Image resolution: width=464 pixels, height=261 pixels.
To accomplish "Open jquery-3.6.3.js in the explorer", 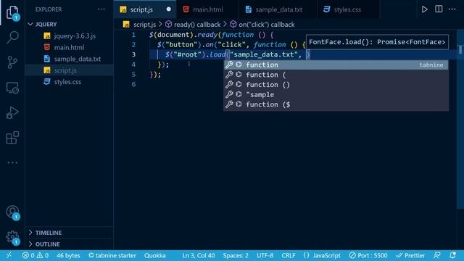I will 70,36.
